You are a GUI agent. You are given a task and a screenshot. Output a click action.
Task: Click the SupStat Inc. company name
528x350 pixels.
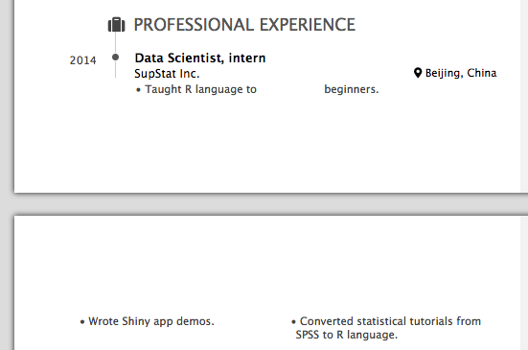click(167, 74)
